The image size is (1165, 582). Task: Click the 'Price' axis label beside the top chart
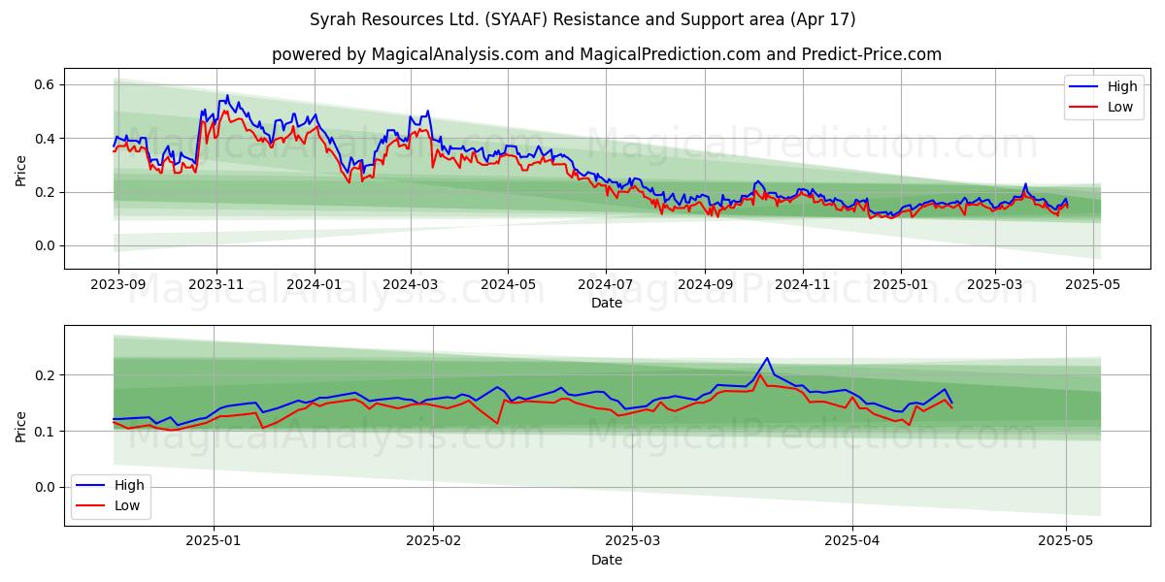pos(21,169)
